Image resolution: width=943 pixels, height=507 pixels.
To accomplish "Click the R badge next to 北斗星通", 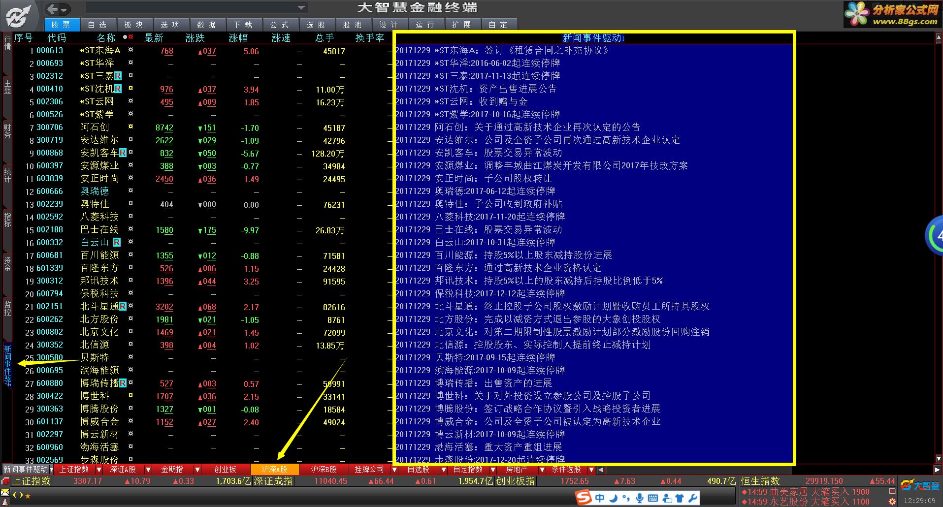I will click(123, 306).
